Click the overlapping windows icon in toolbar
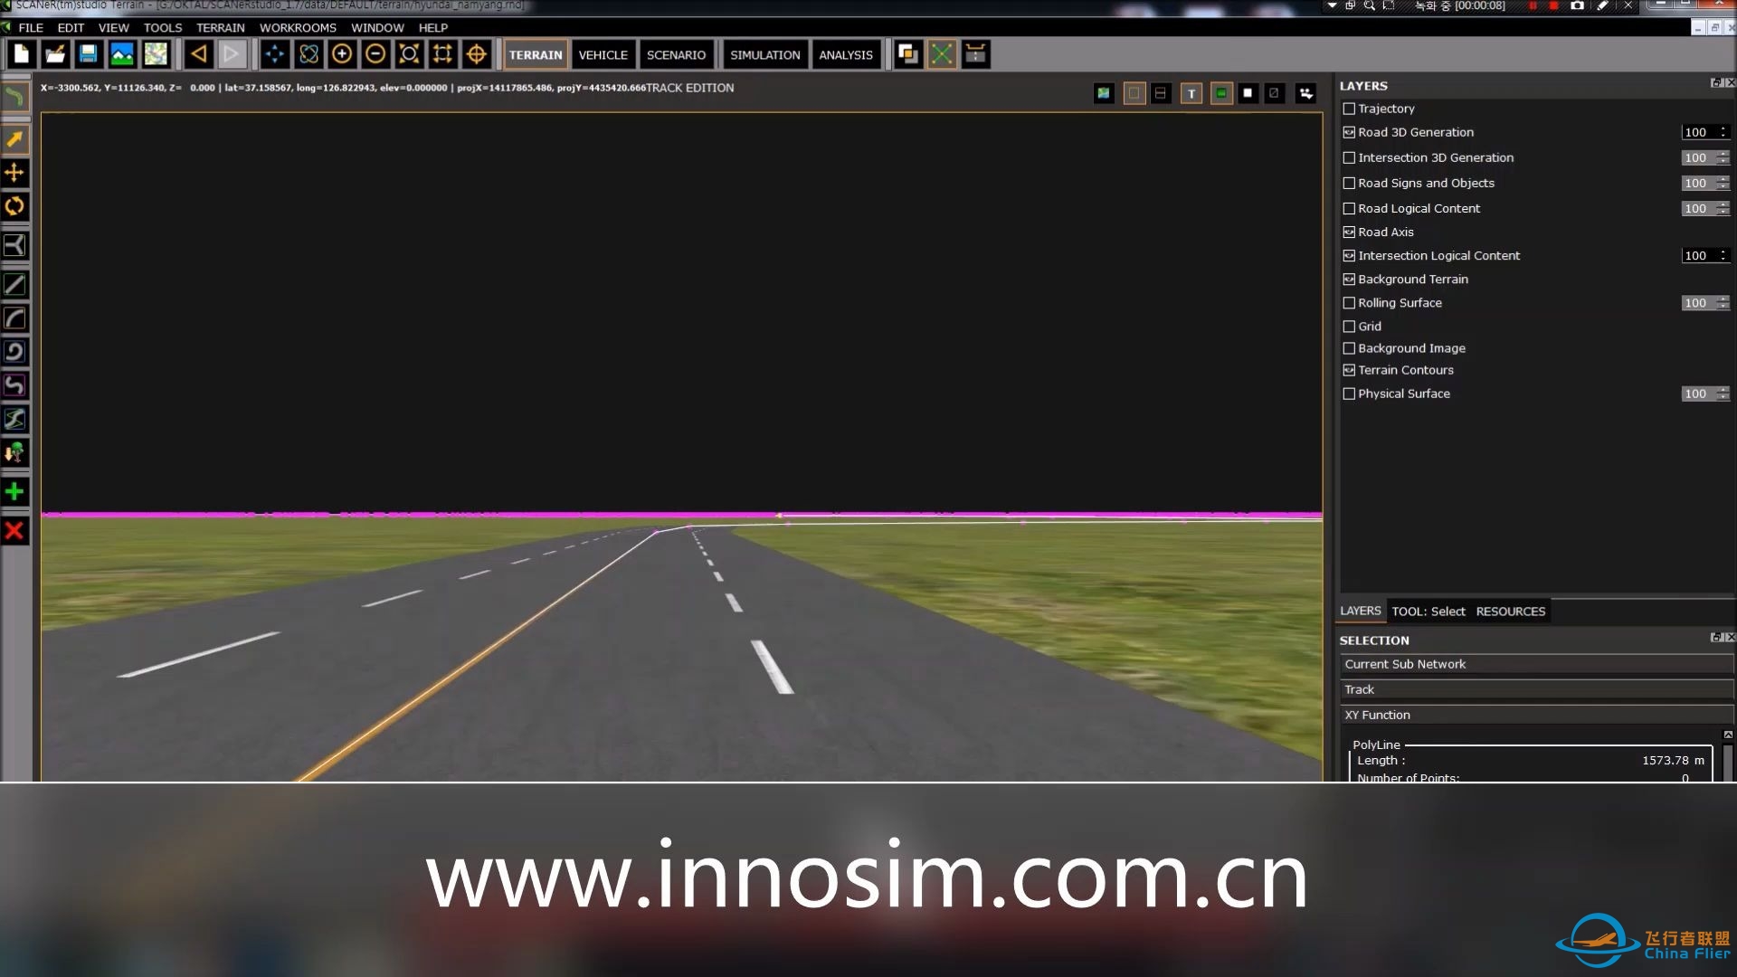Screen dimensions: 1737x977 pyautogui.click(x=908, y=54)
